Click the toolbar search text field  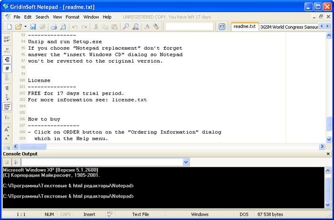pos(189,27)
